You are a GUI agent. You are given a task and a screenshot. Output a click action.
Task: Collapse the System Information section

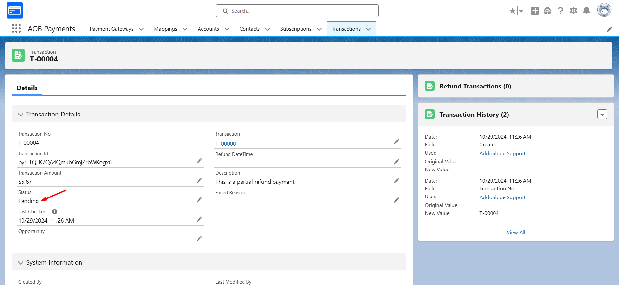[x=21, y=263]
